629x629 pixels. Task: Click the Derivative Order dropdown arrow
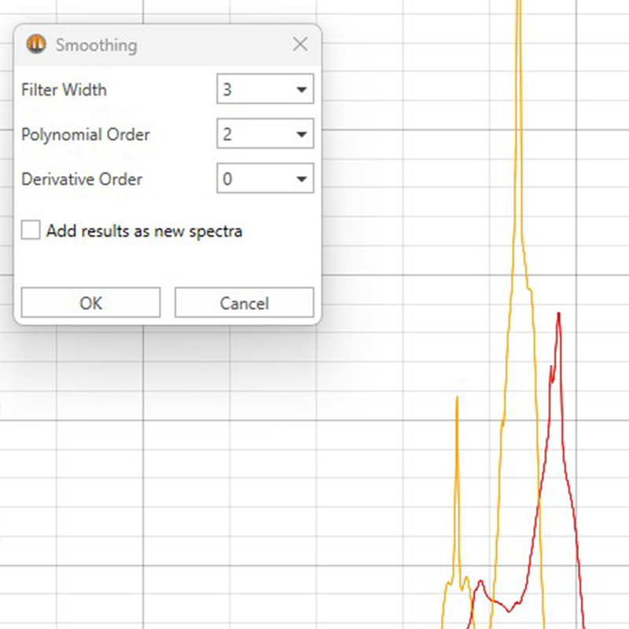coord(300,178)
